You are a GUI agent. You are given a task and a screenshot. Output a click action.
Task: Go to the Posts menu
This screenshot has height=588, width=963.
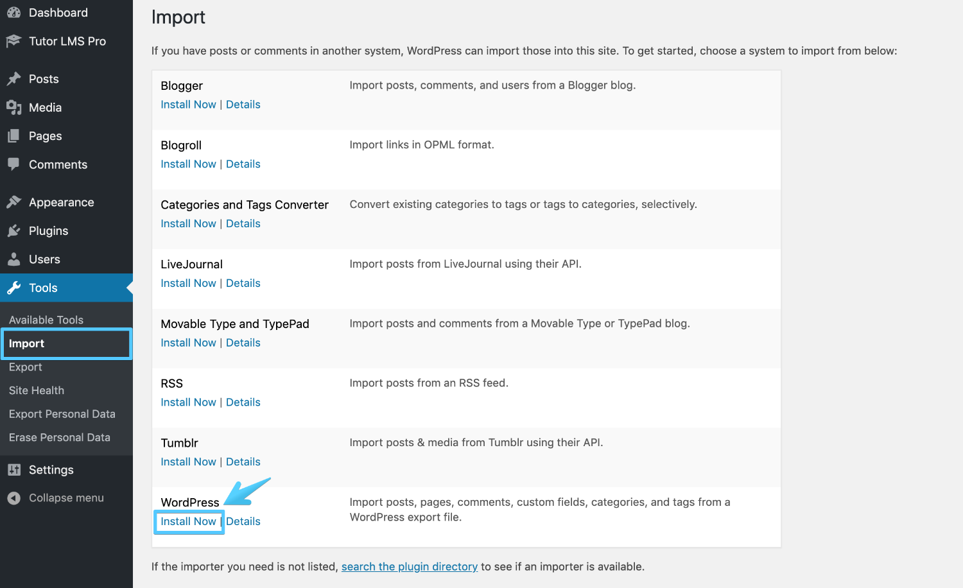[44, 79]
